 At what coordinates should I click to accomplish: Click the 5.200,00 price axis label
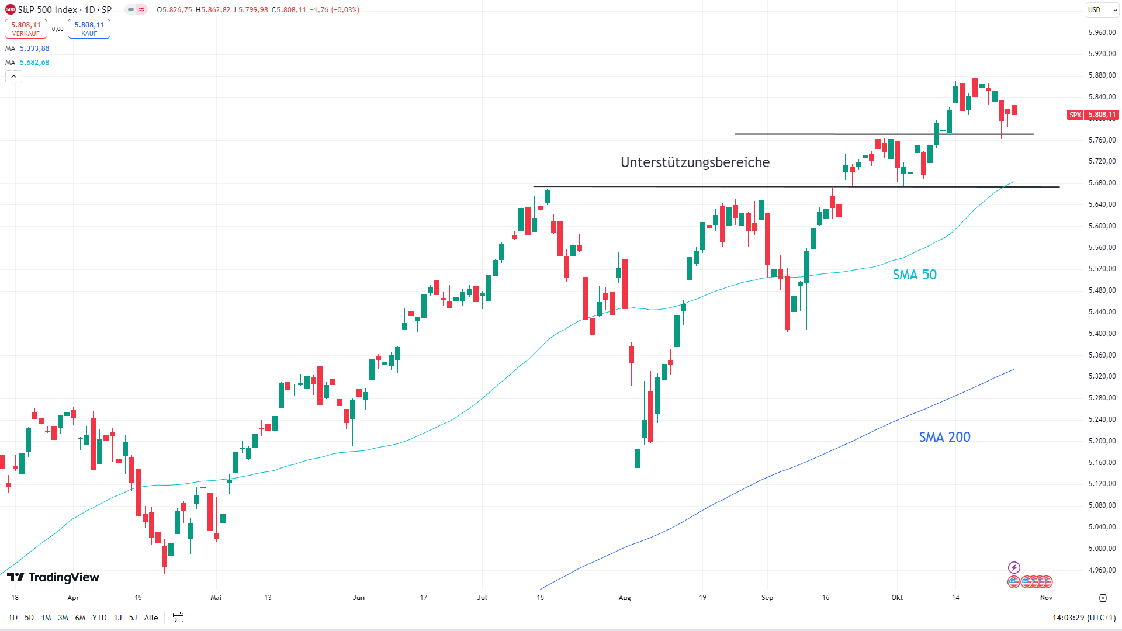[x=1102, y=441]
